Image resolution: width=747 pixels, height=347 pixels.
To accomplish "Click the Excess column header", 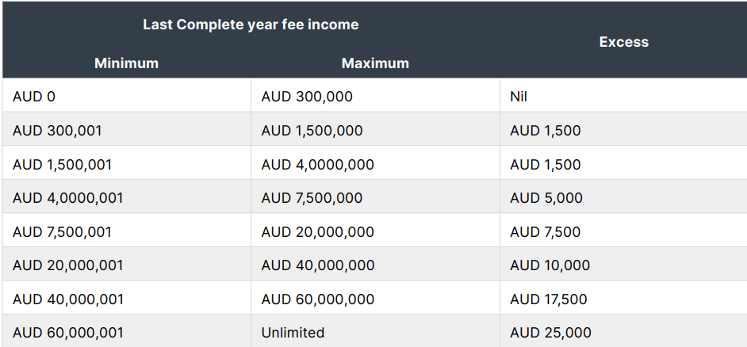I will click(x=623, y=42).
